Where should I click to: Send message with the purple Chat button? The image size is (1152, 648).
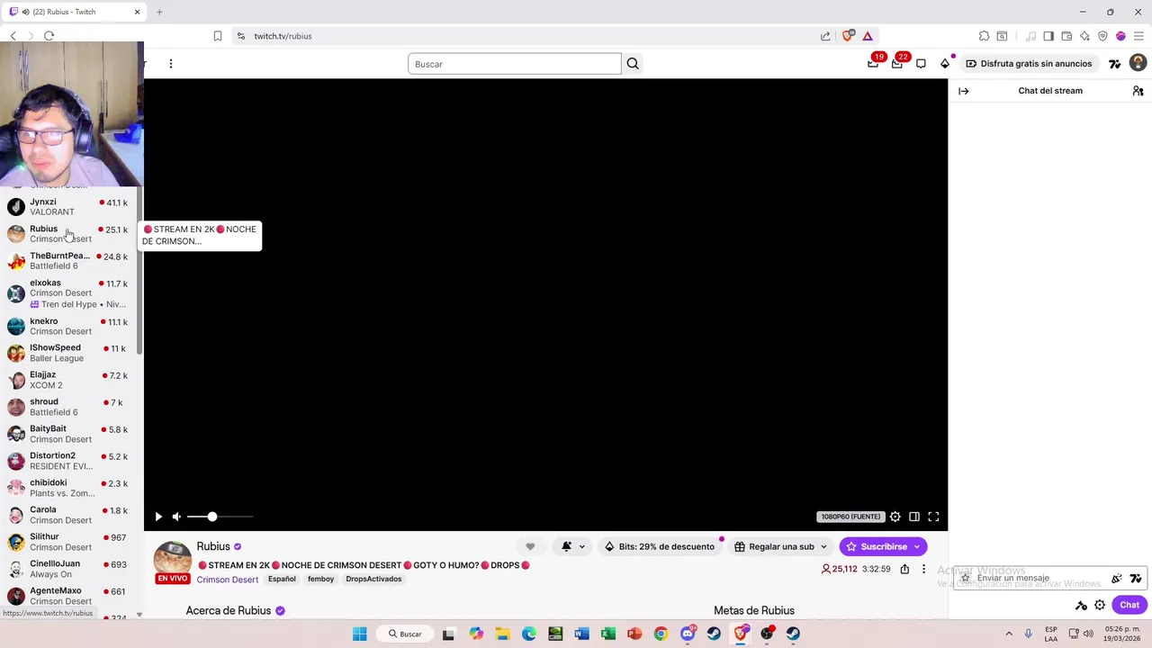click(1129, 606)
